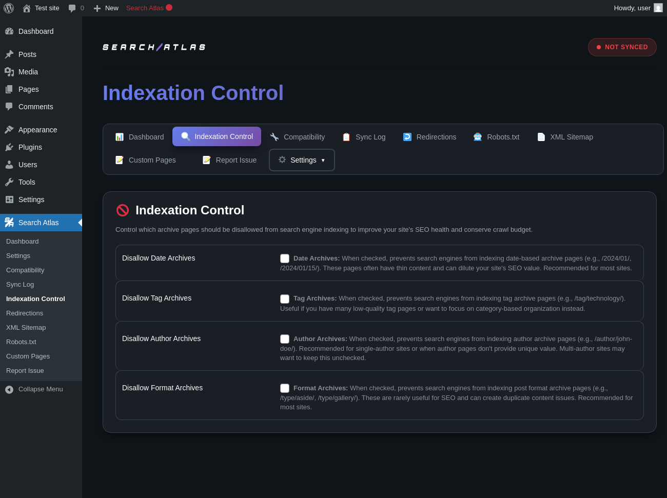Enable Disallow Date Archives checkbox
This screenshot has width=667, height=498.
click(285, 258)
